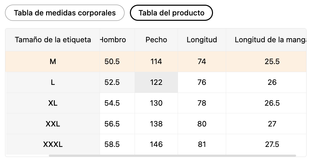
Task: Switch to Tabla de medidas corporales tab
Action: (x=65, y=13)
